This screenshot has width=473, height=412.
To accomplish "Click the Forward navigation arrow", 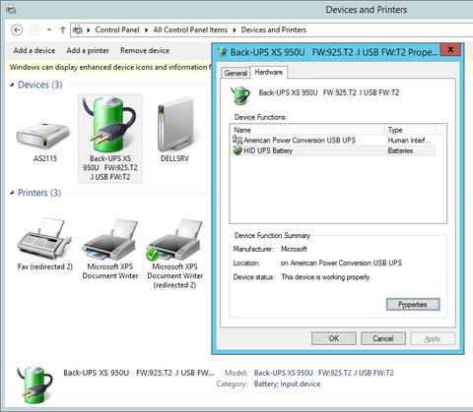I will click(34, 30).
